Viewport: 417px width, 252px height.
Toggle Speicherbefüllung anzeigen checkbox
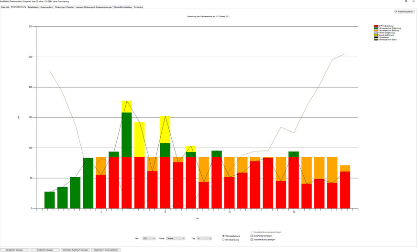252,240
